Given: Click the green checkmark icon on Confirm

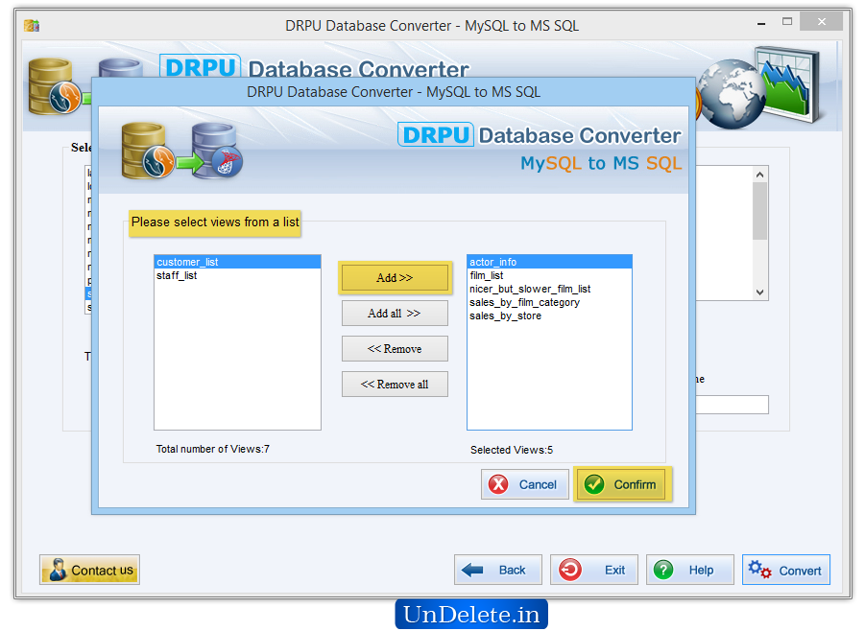Looking at the screenshot, I should (x=594, y=484).
